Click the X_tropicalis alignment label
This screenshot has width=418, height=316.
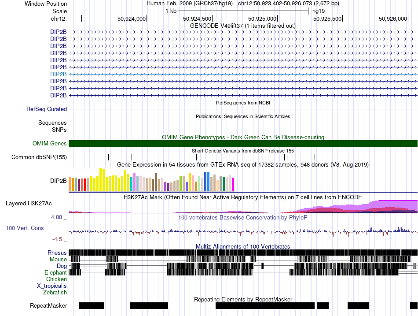coord(52,286)
